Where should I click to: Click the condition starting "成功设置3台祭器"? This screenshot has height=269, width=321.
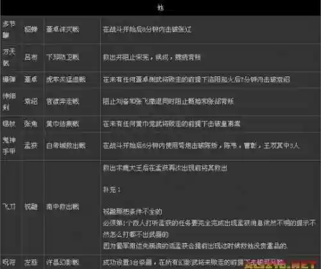[x=194, y=263]
